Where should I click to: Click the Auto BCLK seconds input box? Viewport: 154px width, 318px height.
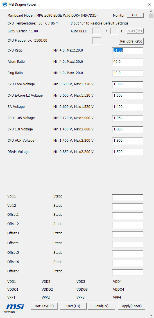[114, 31]
